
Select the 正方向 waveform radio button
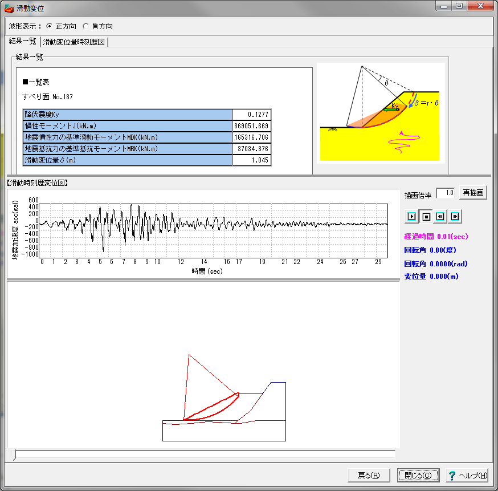click(49, 26)
